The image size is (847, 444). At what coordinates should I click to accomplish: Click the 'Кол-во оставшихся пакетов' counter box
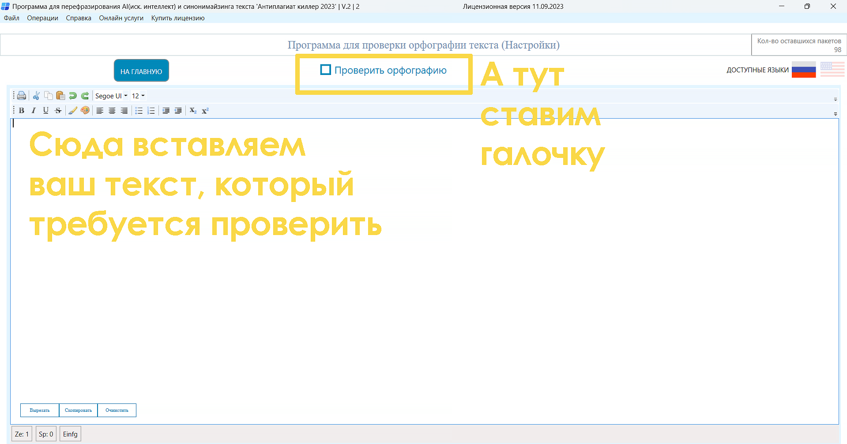[799, 45]
